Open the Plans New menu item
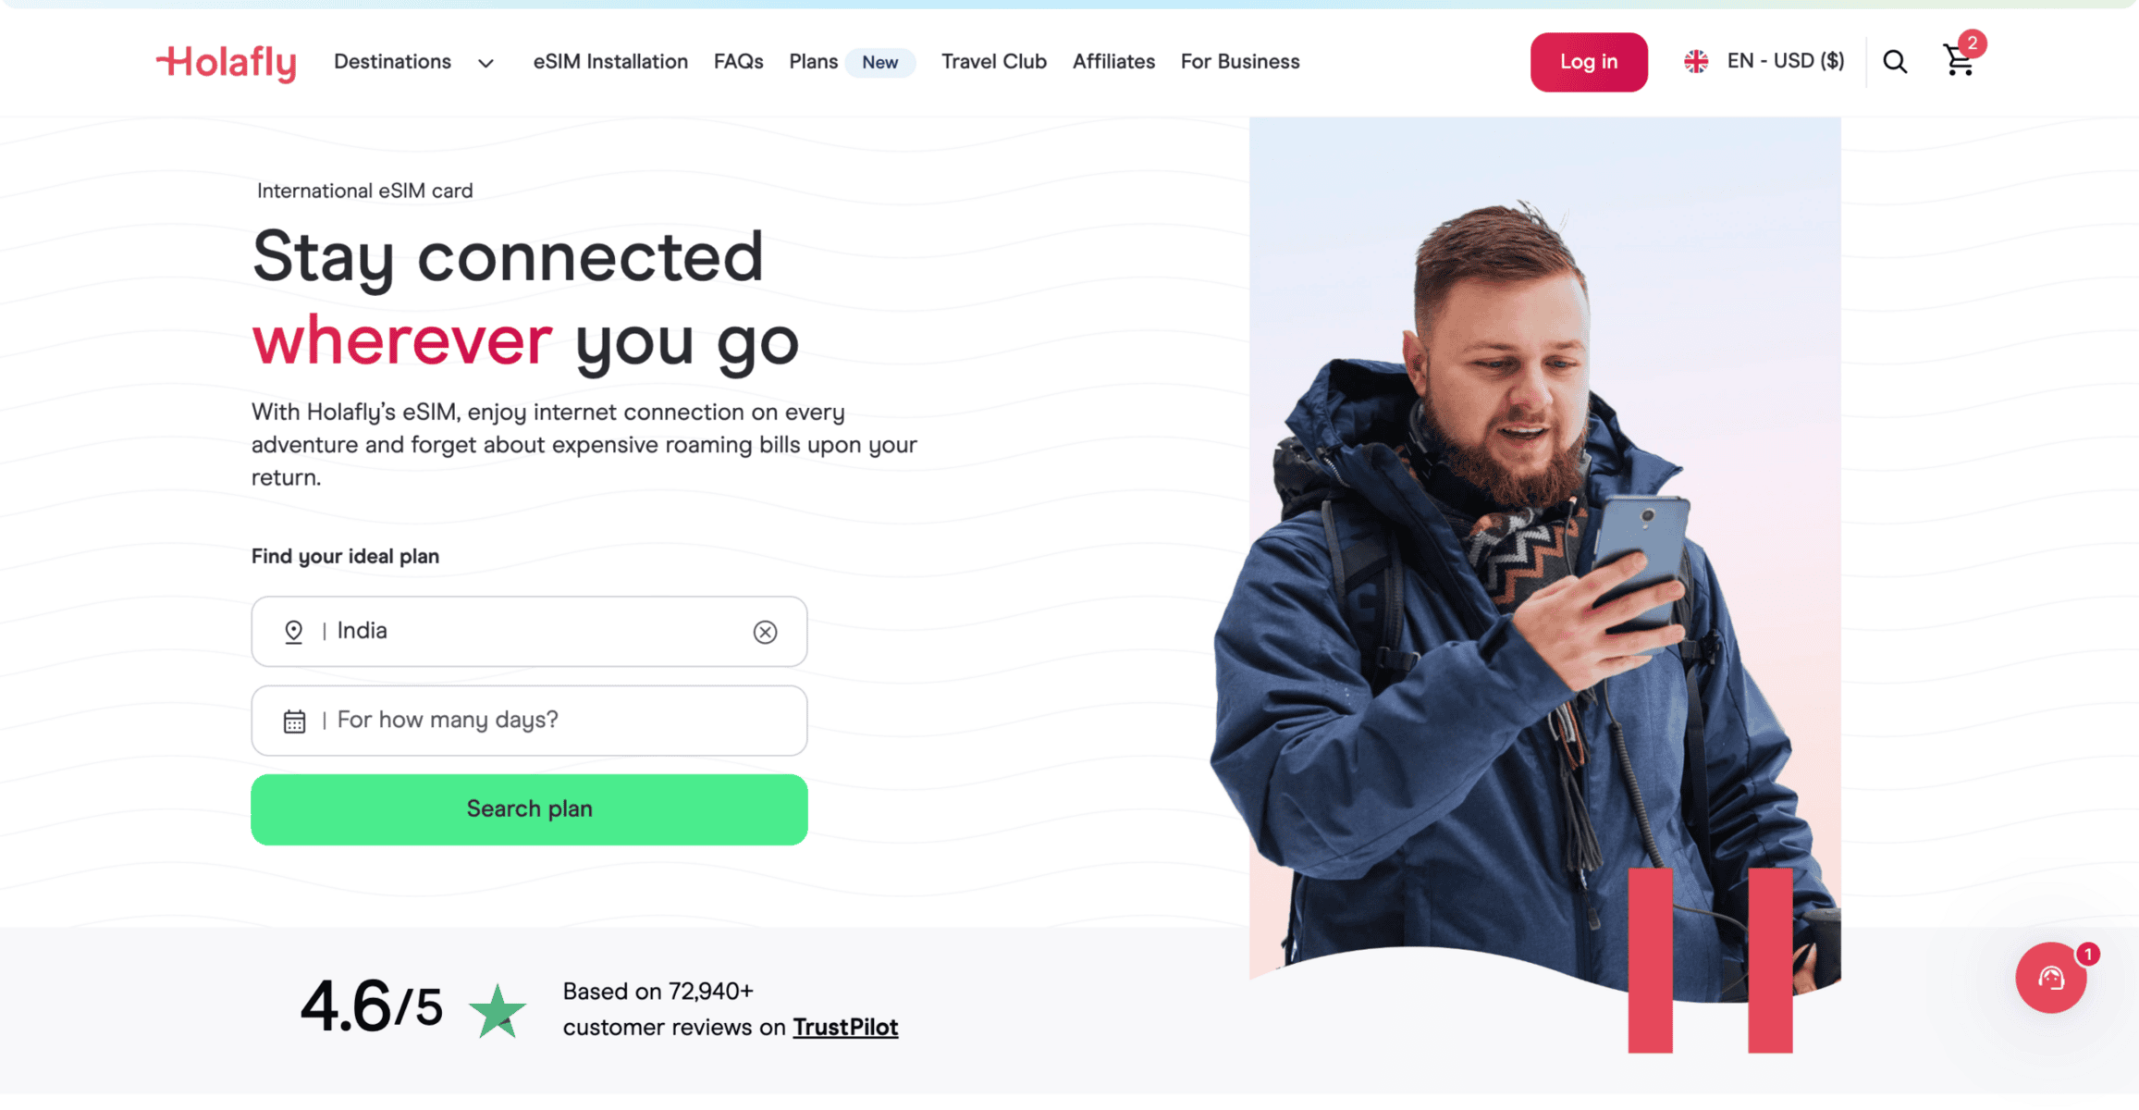The height and width of the screenshot is (1110, 2139). tap(851, 61)
